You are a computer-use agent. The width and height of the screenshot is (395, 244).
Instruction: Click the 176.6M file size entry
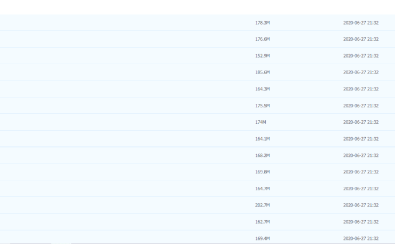click(x=262, y=39)
